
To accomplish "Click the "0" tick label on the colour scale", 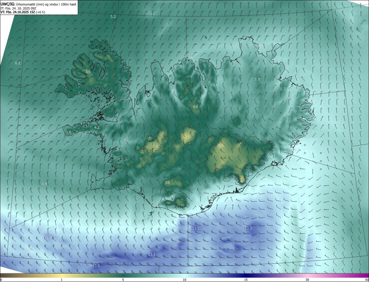I will pos(1,280).
